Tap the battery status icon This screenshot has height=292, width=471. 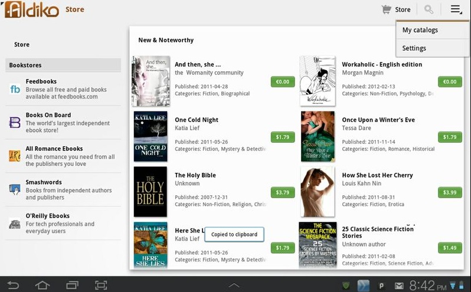(462, 285)
